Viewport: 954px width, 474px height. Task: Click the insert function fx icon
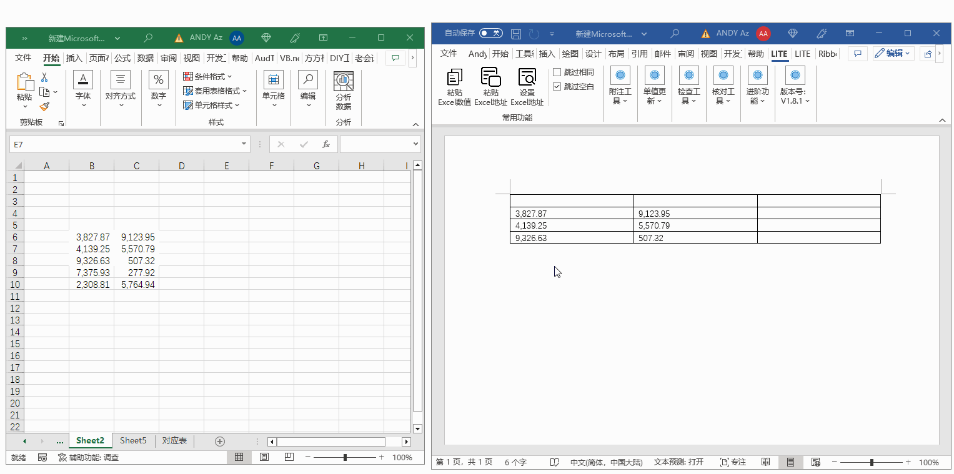click(x=325, y=144)
